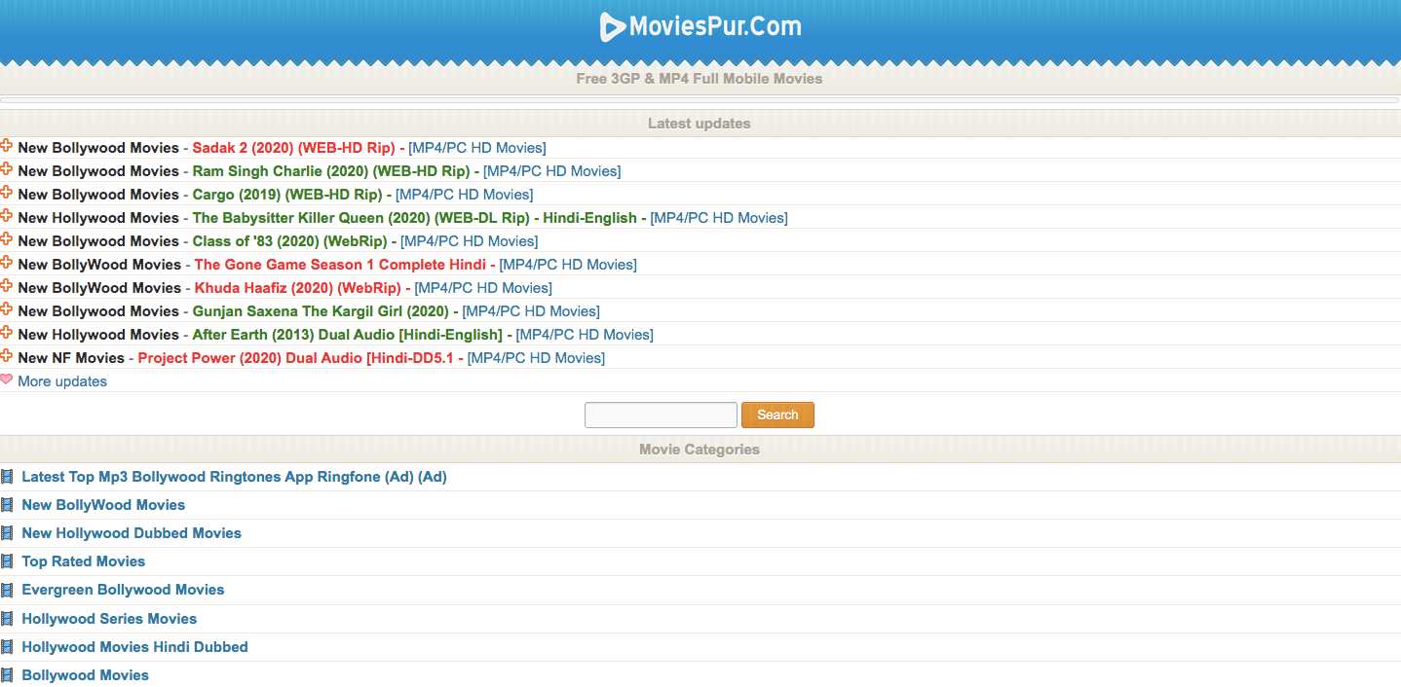Click plus icon beside Sadak 2 (2020)

click(x=7, y=146)
